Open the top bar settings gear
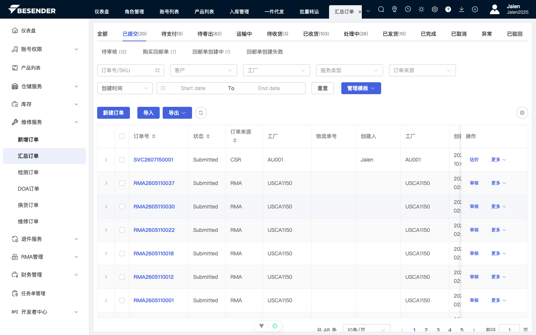The image size is (536, 335). (435, 9)
